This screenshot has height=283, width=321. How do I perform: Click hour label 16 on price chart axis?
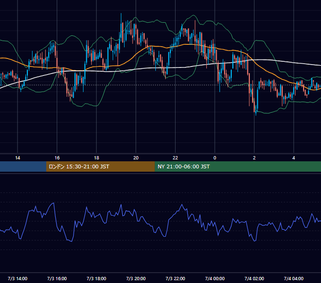click(x=57, y=158)
